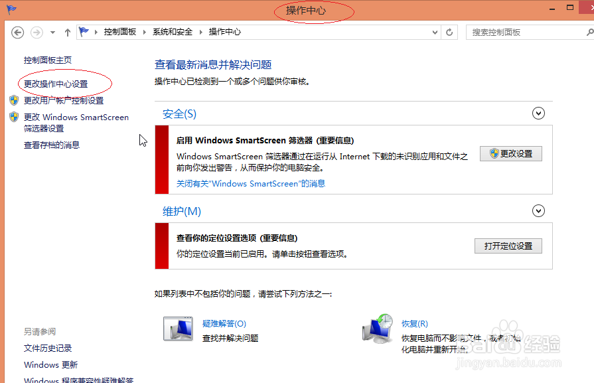Screen dimensions: 594x383
Task: Click the Action Center flag icon in title bar
Action: [11, 9]
